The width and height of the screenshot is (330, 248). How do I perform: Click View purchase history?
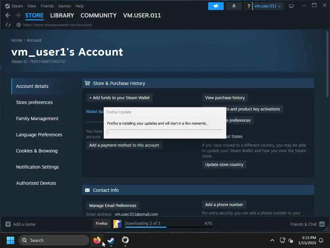(x=225, y=98)
